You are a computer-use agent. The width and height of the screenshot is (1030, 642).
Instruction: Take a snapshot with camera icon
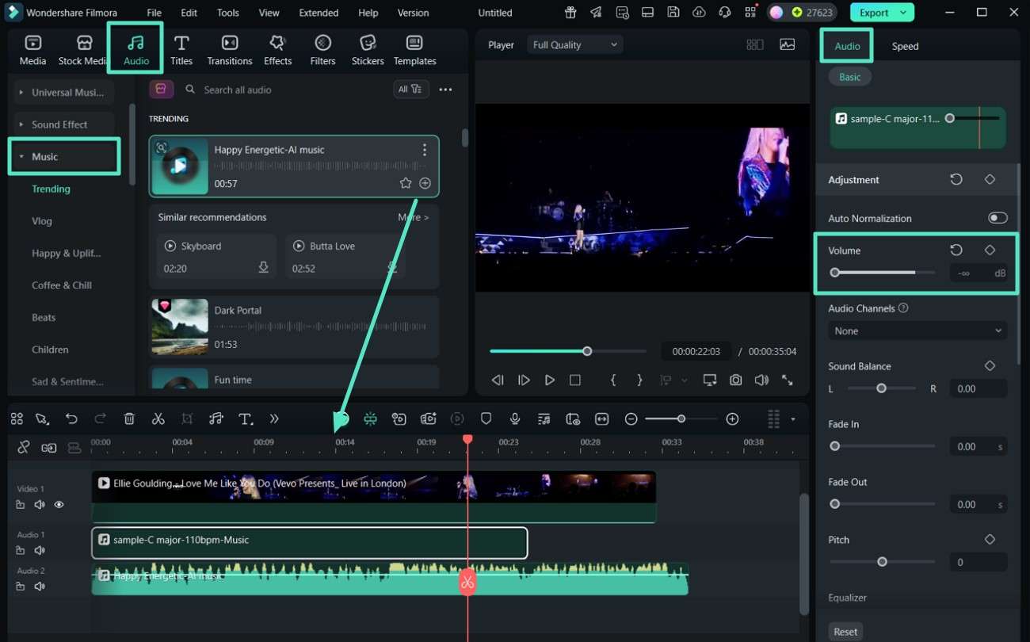coord(736,380)
